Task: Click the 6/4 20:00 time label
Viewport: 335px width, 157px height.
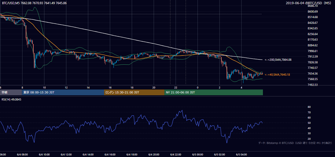Action: pyautogui.click(x=154, y=155)
